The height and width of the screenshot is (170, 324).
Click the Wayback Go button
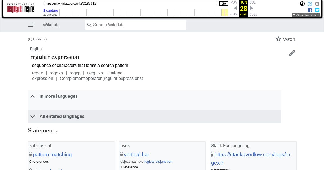224,4
